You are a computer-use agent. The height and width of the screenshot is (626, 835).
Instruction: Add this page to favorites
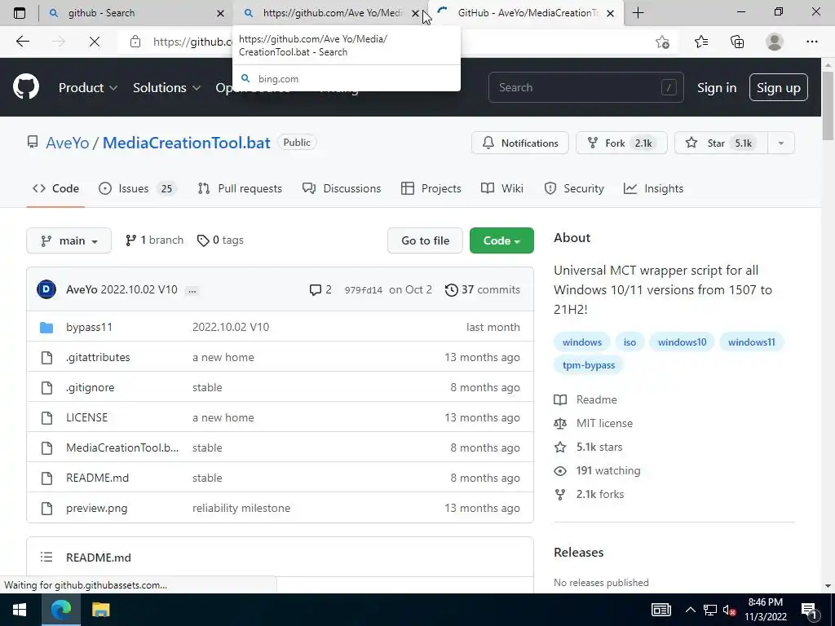pos(662,42)
